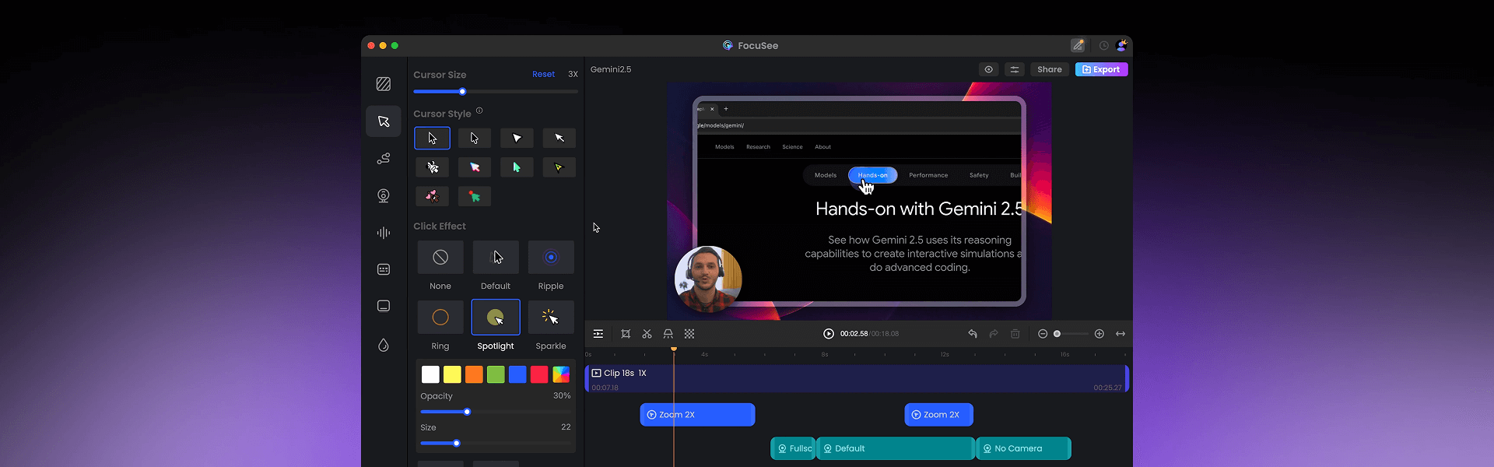
Task: Choose the green arrow with red dot cursor
Action: 475,196
